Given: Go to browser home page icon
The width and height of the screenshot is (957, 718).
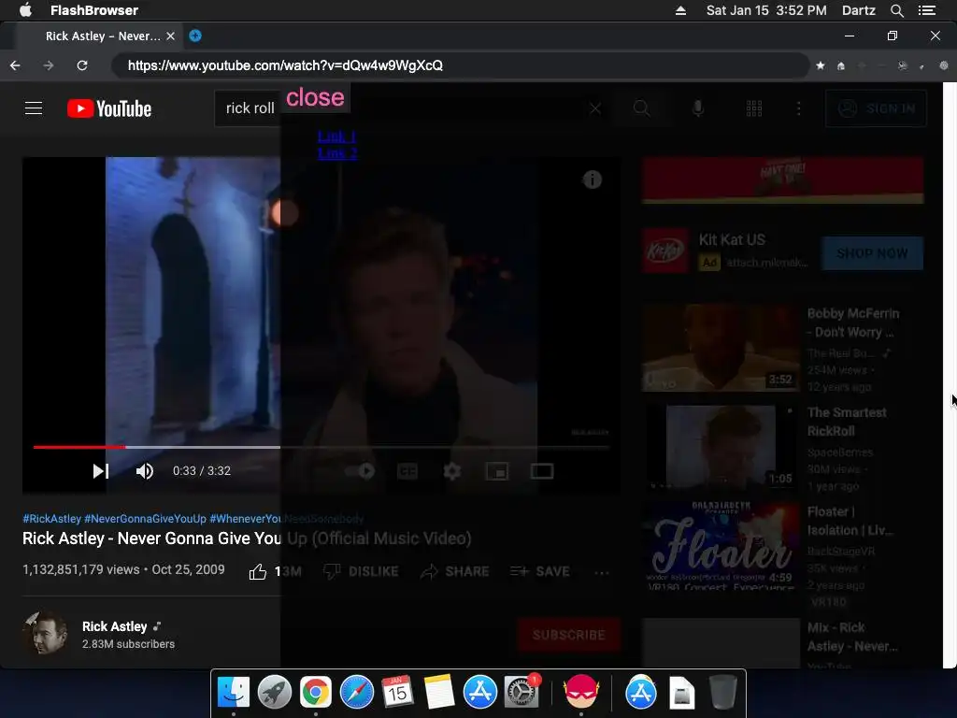Looking at the screenshot, I should [841, 65].
